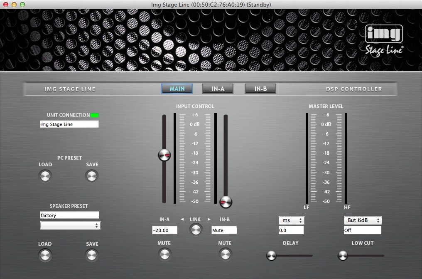Click the 'UNIT CONNECTION' label
Viewport: 422px width, 279px height.
click(69, 115)
